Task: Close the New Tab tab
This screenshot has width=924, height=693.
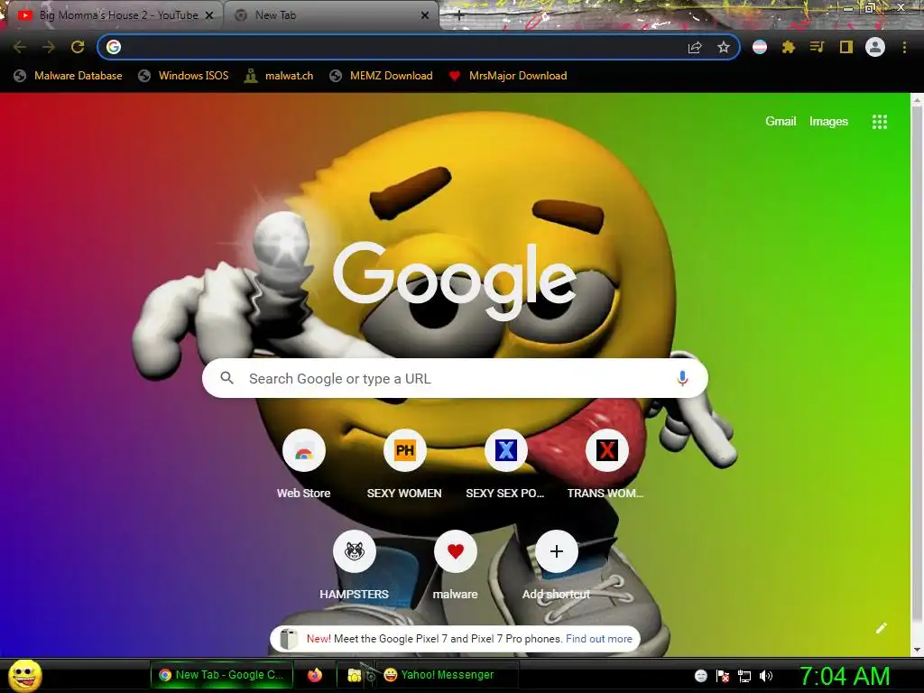Action: click(425, 16)
